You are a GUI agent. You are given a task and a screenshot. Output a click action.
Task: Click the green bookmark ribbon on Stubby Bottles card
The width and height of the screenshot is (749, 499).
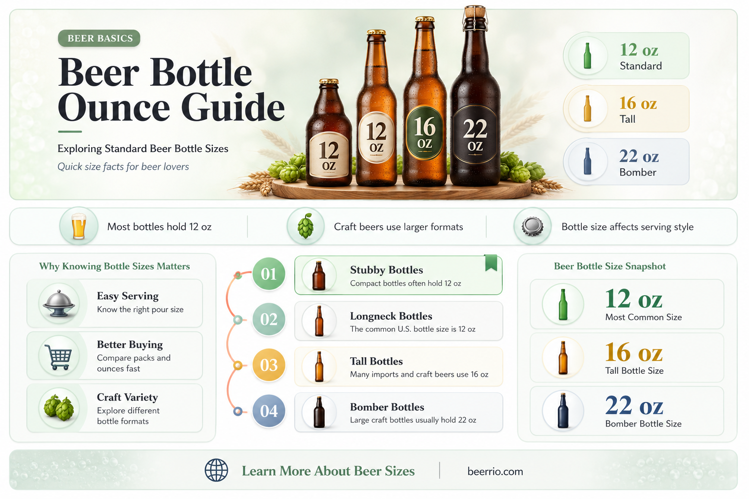click(x=491, y=263)
